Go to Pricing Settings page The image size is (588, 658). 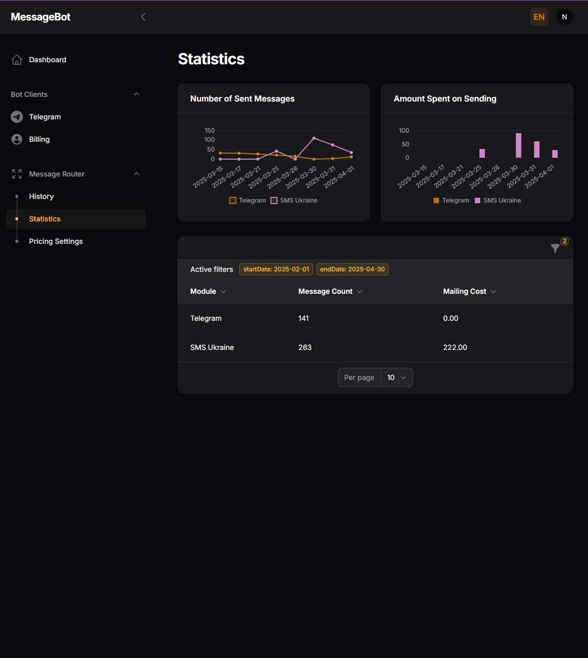click(x=56, y=241)
